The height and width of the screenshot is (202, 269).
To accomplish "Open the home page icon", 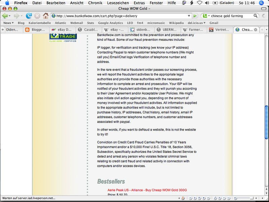I will point(46,16).
